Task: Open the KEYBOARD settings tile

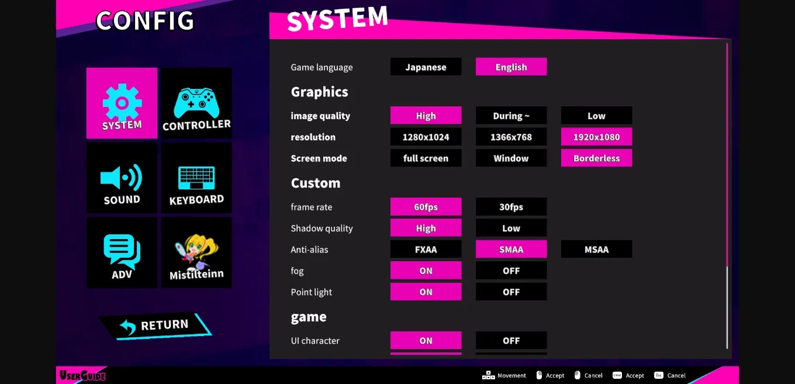Action: tap(196, 178)
